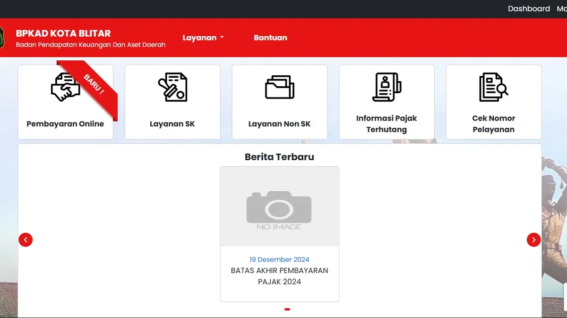Open the Layanan Non SK label
The image size is (567, 318).
280,124
